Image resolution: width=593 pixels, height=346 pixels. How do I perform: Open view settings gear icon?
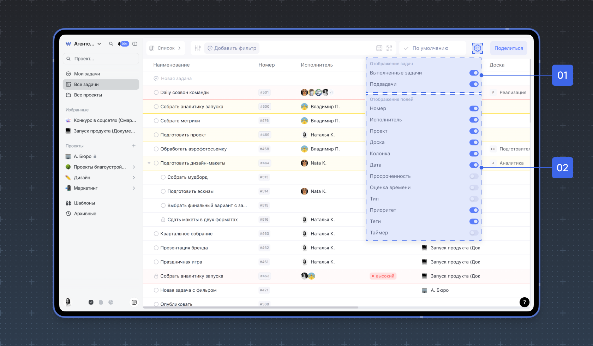point(477,48)
